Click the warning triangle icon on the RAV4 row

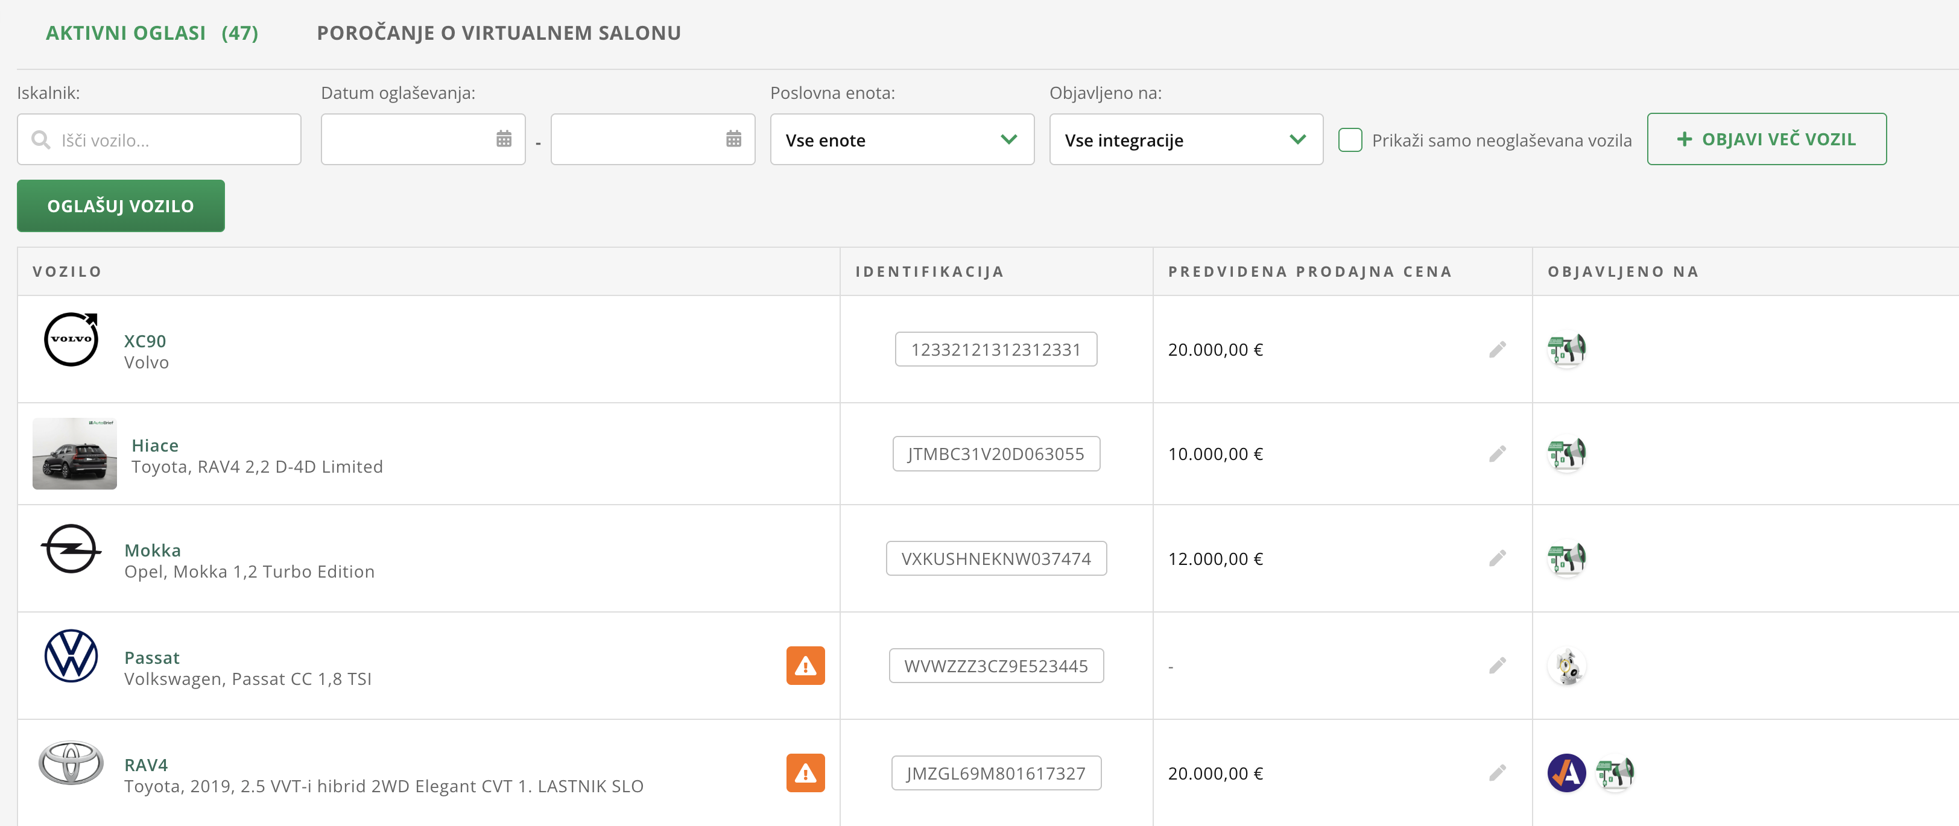[805, 773]
